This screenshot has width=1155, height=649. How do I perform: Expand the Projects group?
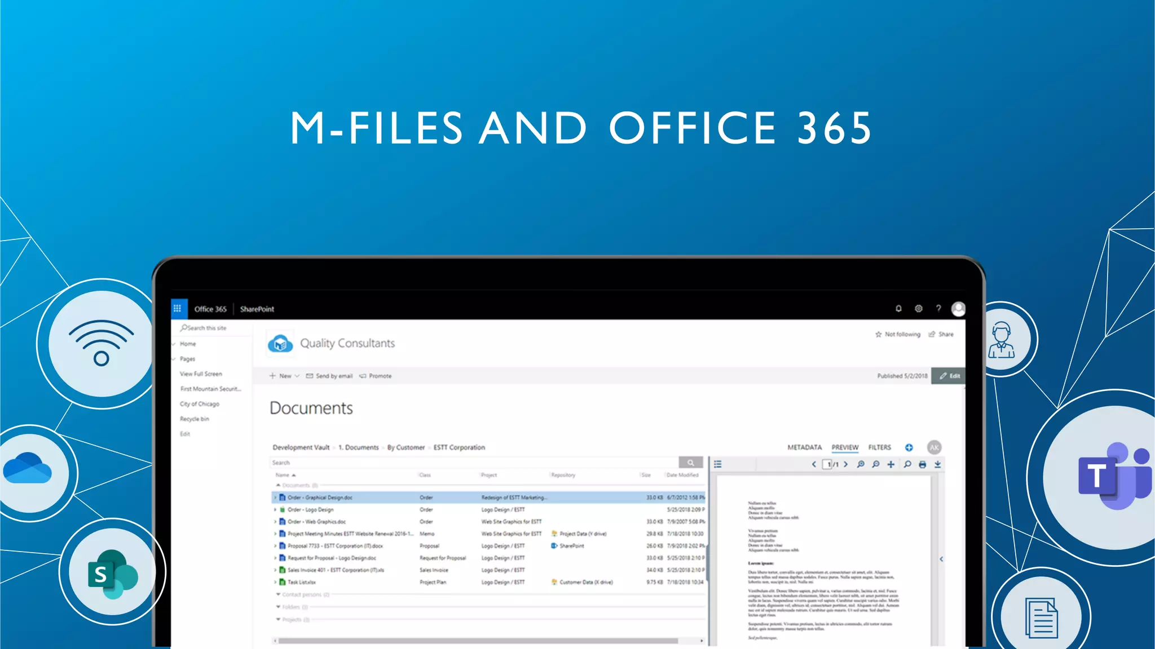click(x=278, y=619)
